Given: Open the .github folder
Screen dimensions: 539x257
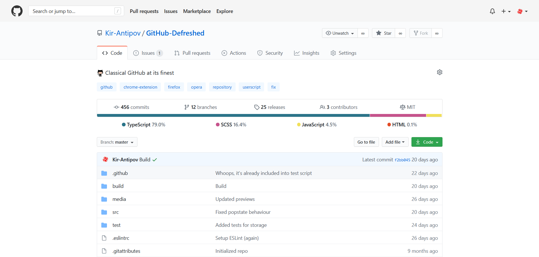Looking at the screenshot, I should point(120,173).
